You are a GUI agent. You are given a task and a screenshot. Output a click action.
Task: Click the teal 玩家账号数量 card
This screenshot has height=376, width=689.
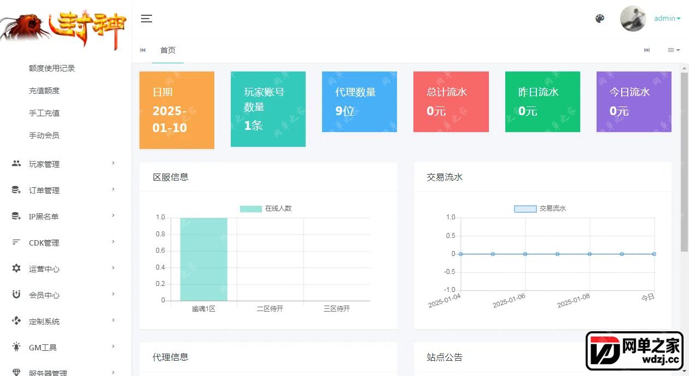268,109
